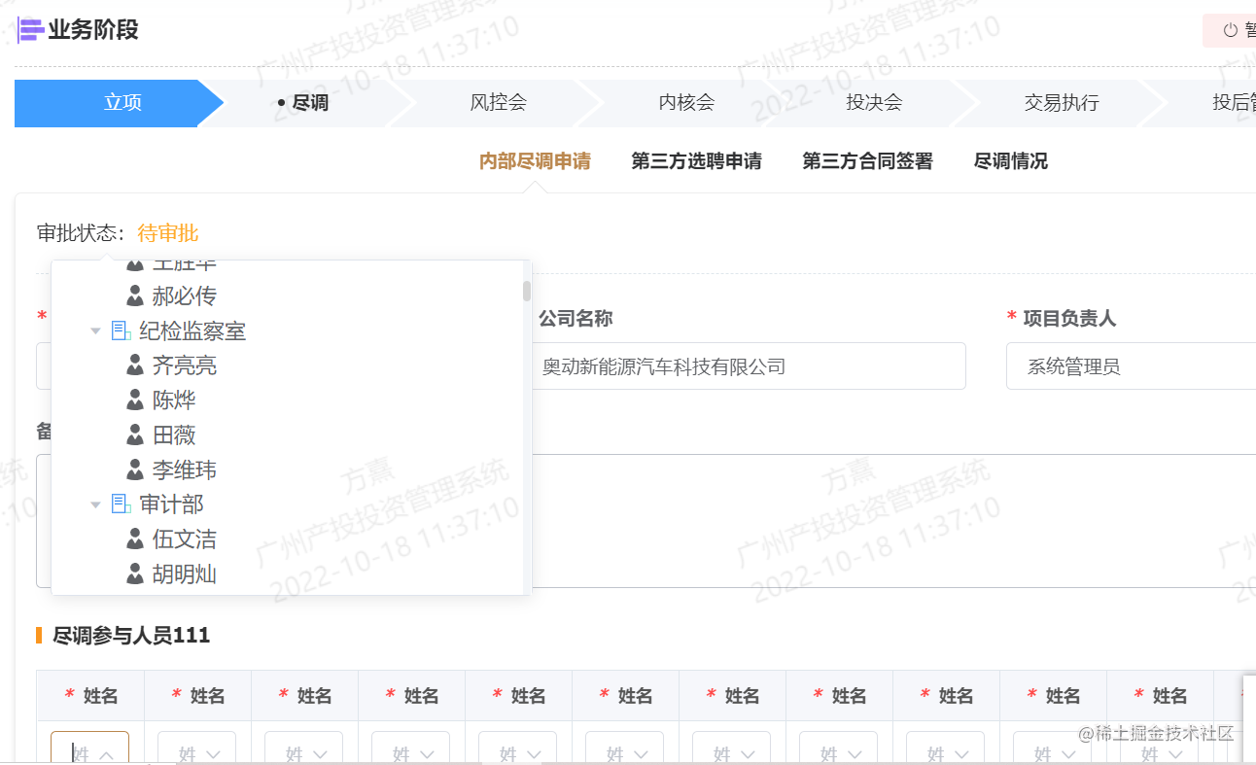This screenshot has width=1256, height=765.
Task: Switch to 第三方选聘申请 tab
Action: point(696,161)
